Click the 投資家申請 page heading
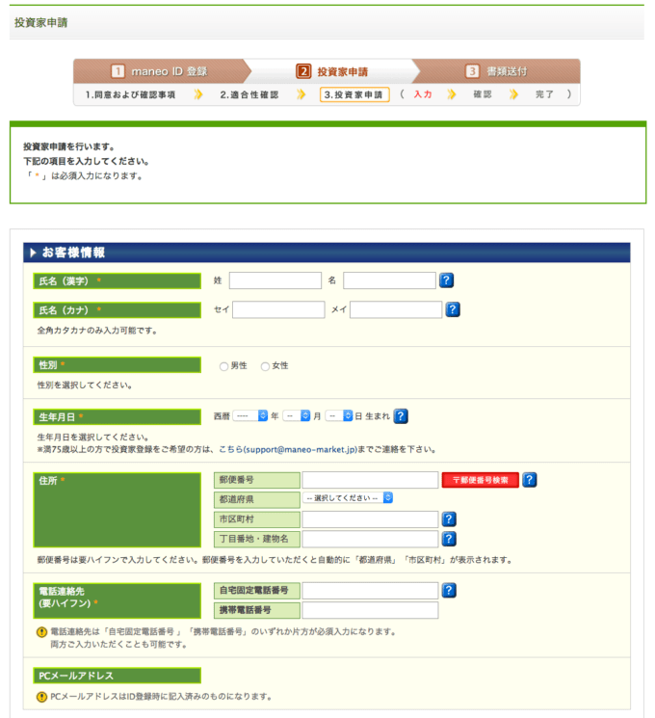Screen dimensions: 655x718 [40, 22]
